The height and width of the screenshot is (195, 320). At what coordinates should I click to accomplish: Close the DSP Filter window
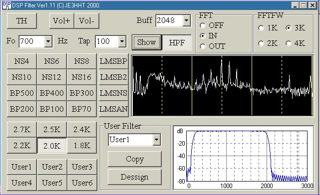312,5
